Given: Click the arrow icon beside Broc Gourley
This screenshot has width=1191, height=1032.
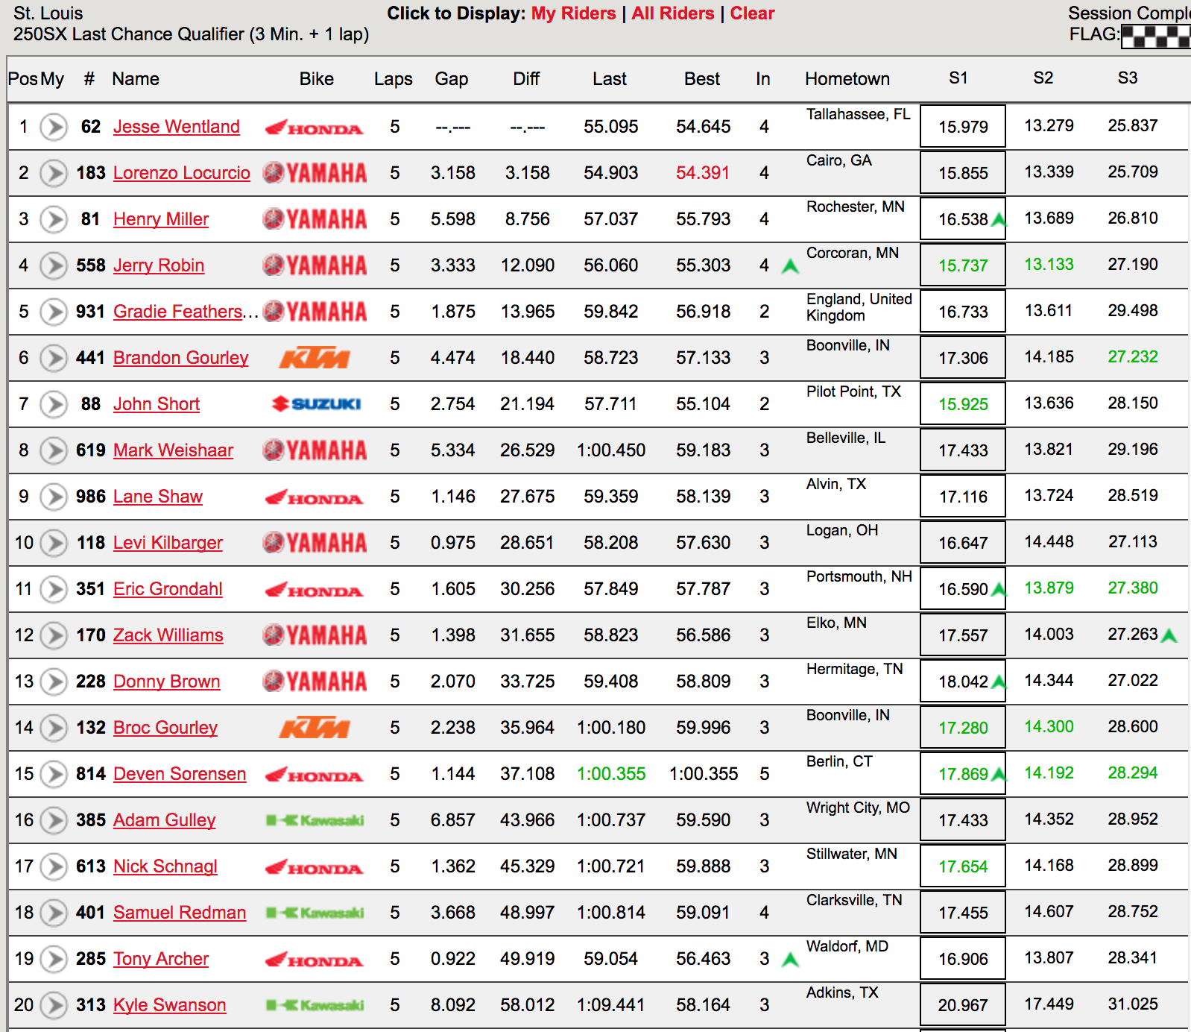Looking at the screenshot, I should coord(54,728).
